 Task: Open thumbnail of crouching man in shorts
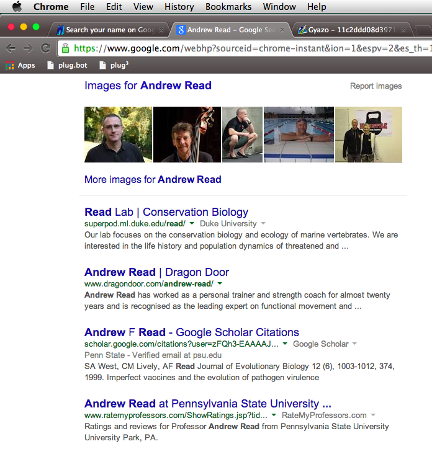pos(242,135)
